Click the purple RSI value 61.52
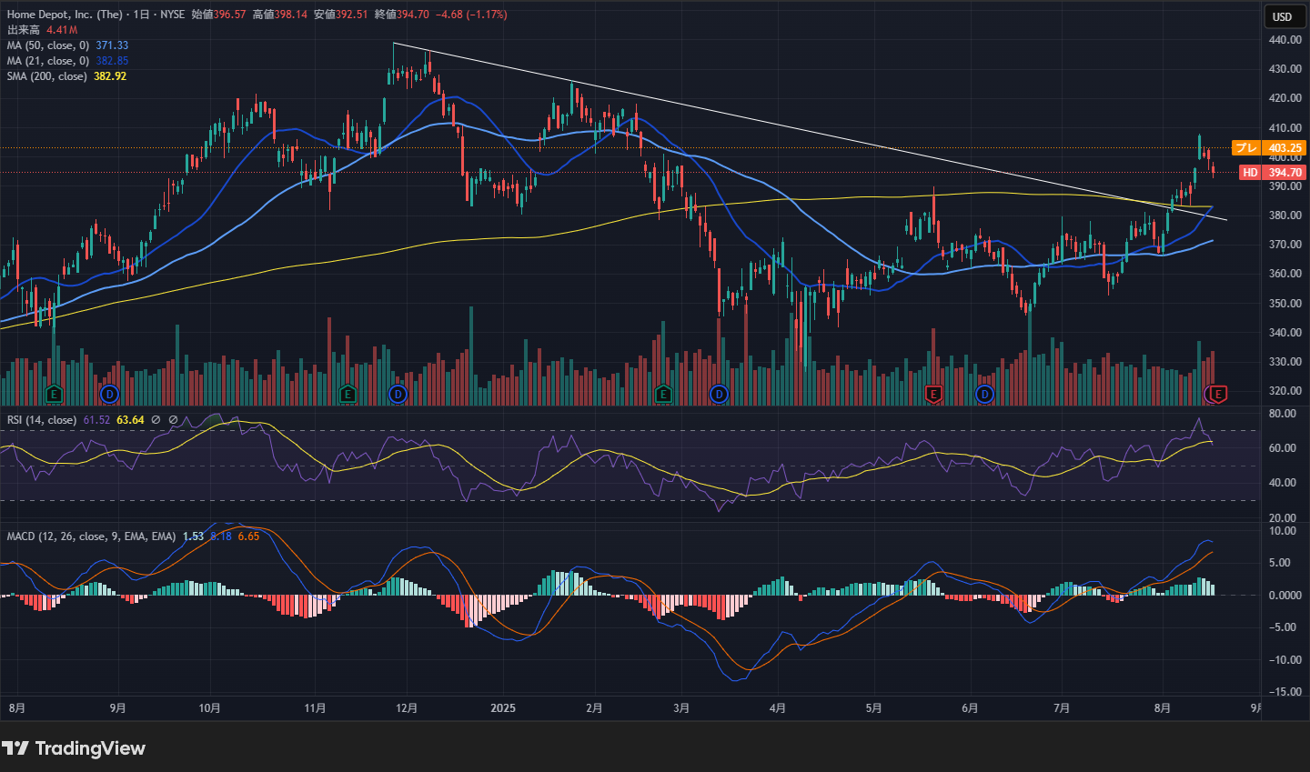 [96, 420]
